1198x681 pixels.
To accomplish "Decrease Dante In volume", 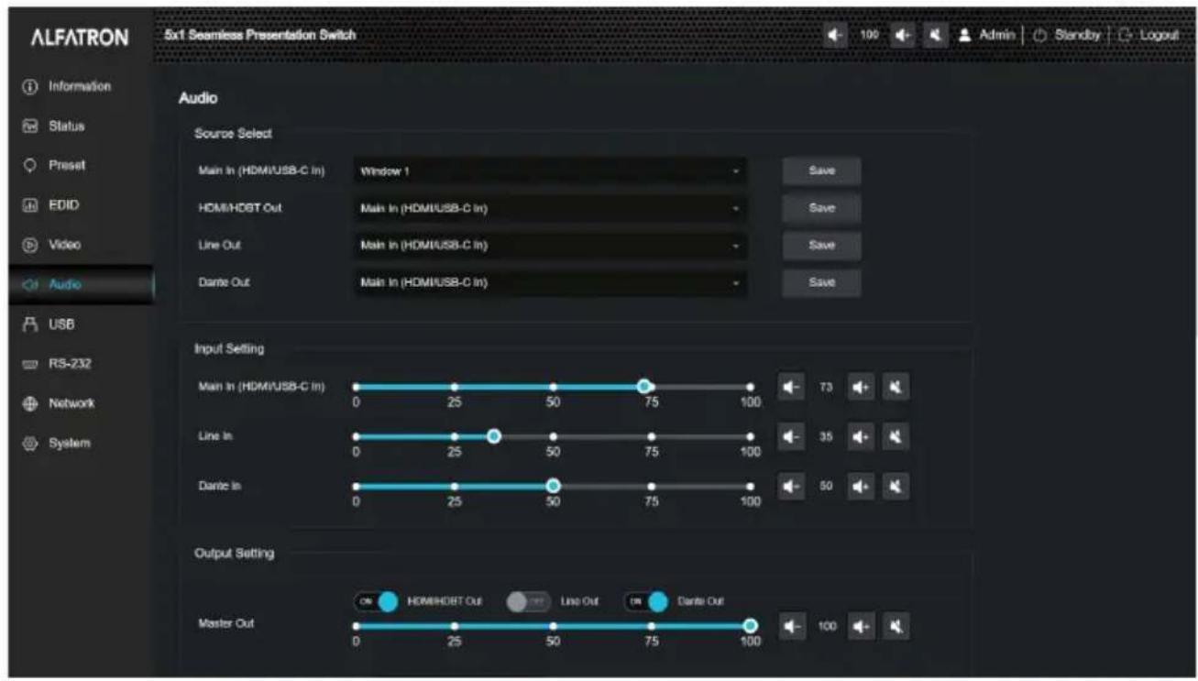I will pyautogui.click(x=789, y=486).
